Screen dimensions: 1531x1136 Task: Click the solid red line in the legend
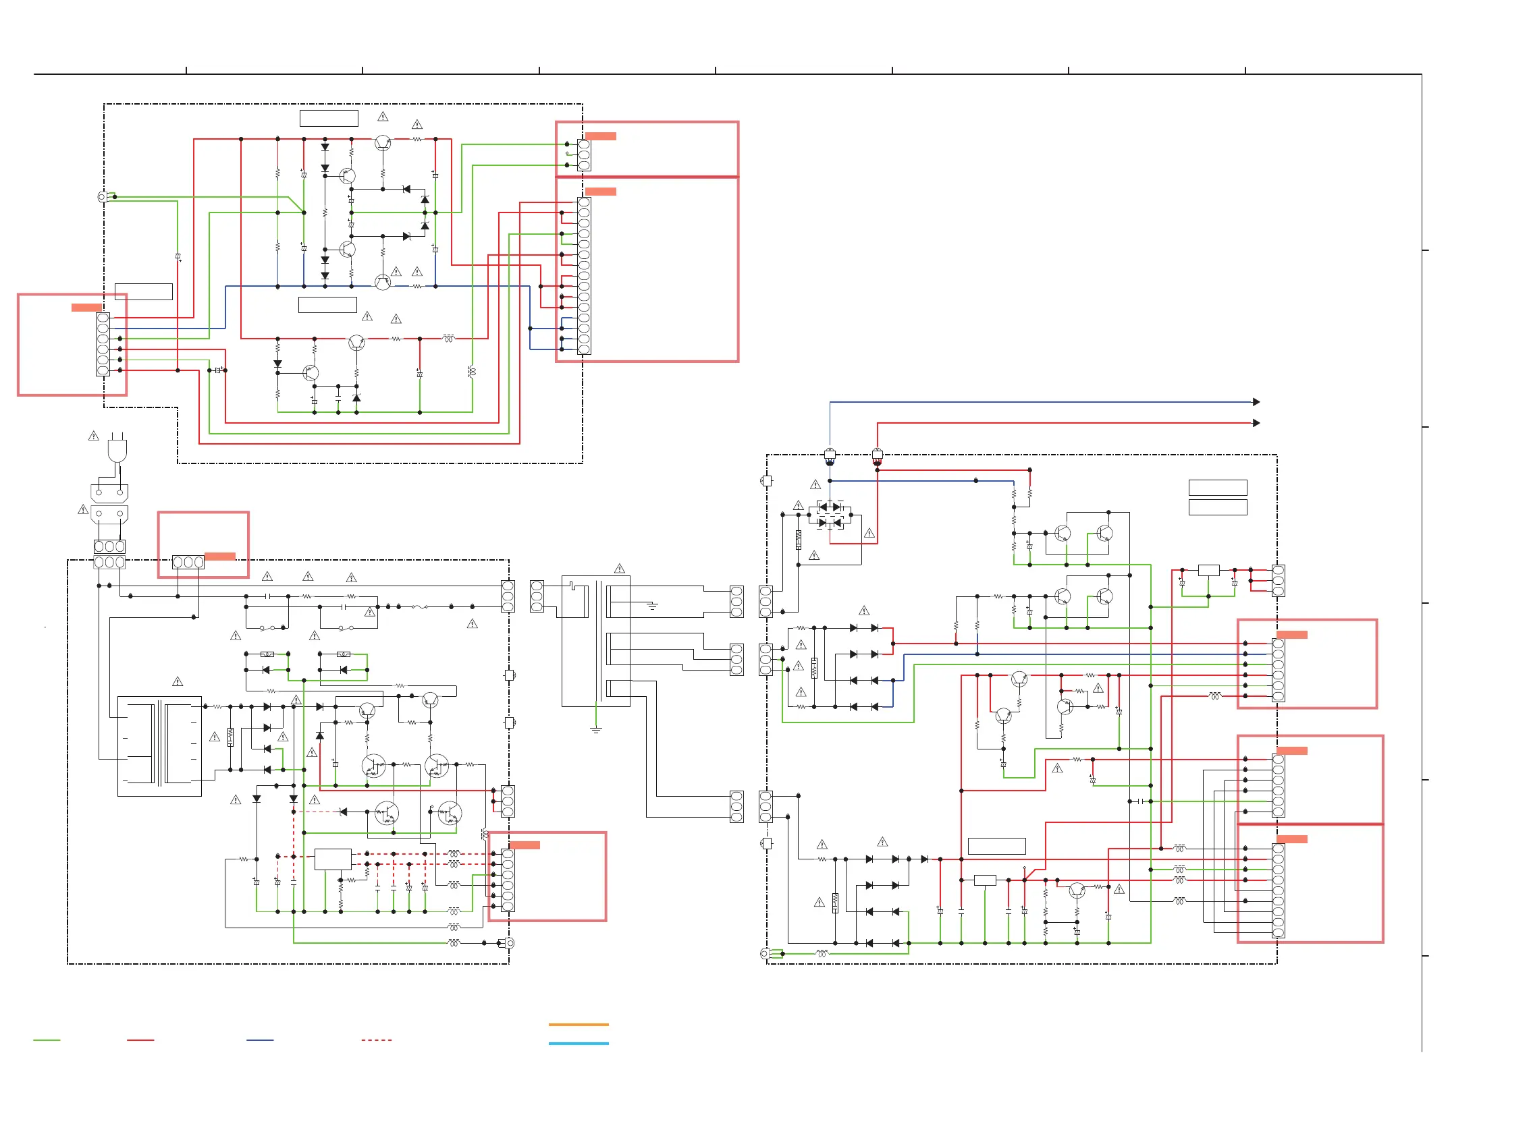140,1040
